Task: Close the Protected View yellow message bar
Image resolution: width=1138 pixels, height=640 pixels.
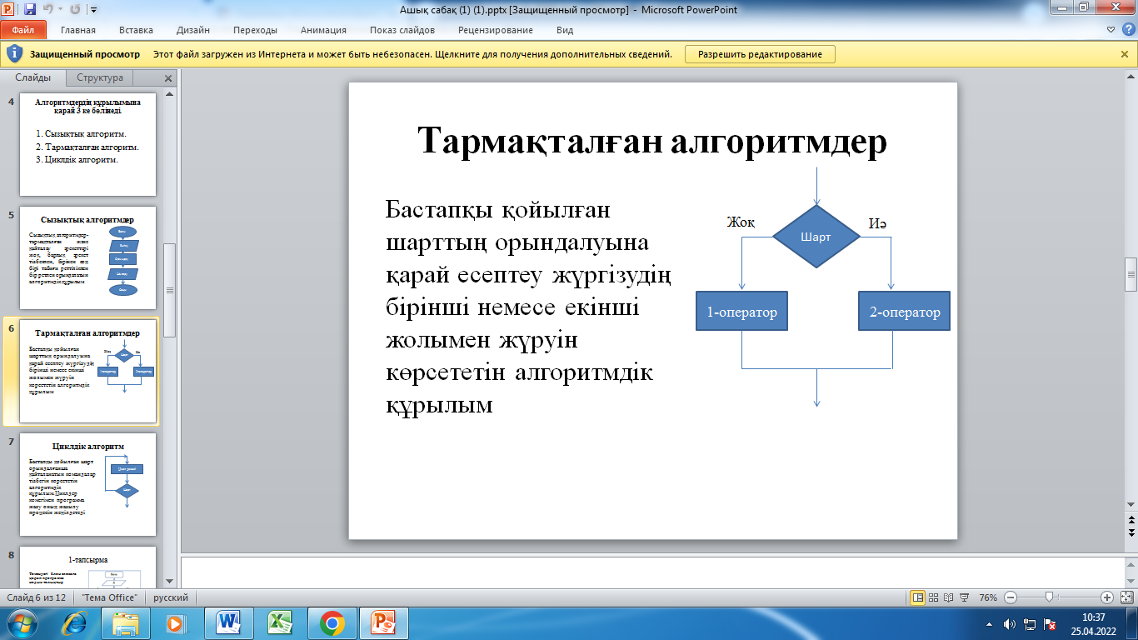Action: click(1125, 54)
